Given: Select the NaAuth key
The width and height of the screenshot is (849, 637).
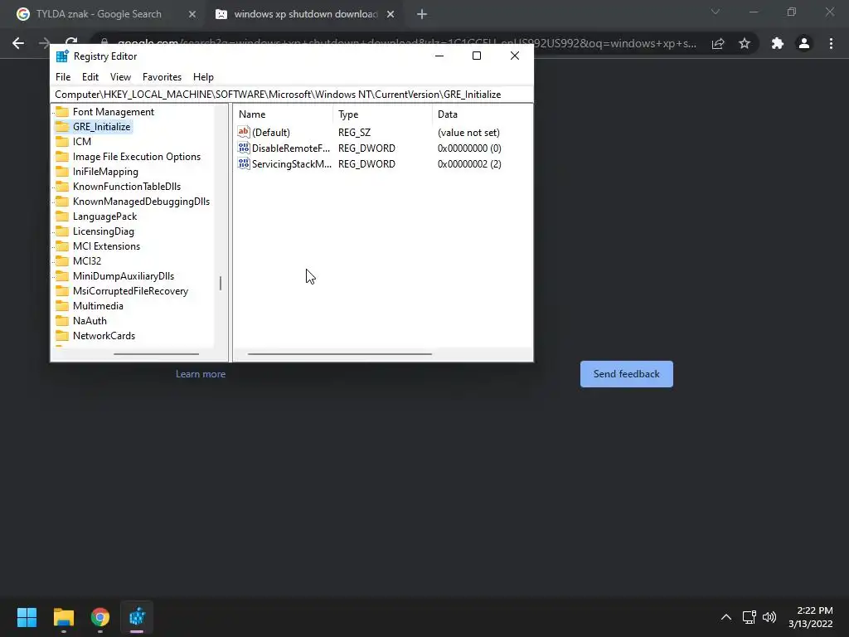Looking at the screenshot, I should coord(90,321).
